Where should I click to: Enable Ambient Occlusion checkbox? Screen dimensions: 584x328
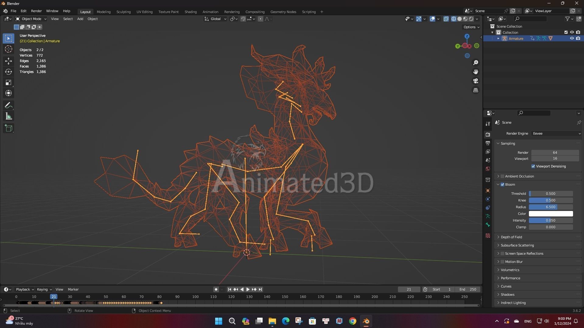(502, 176)
